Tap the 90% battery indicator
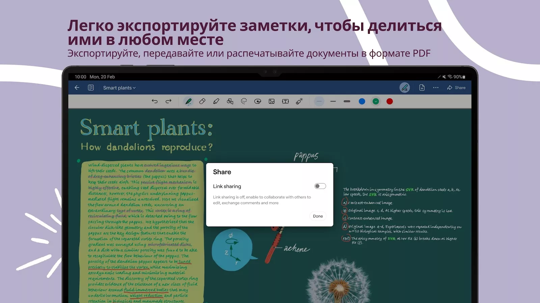540x303 pixels. [x=459, y=77]
